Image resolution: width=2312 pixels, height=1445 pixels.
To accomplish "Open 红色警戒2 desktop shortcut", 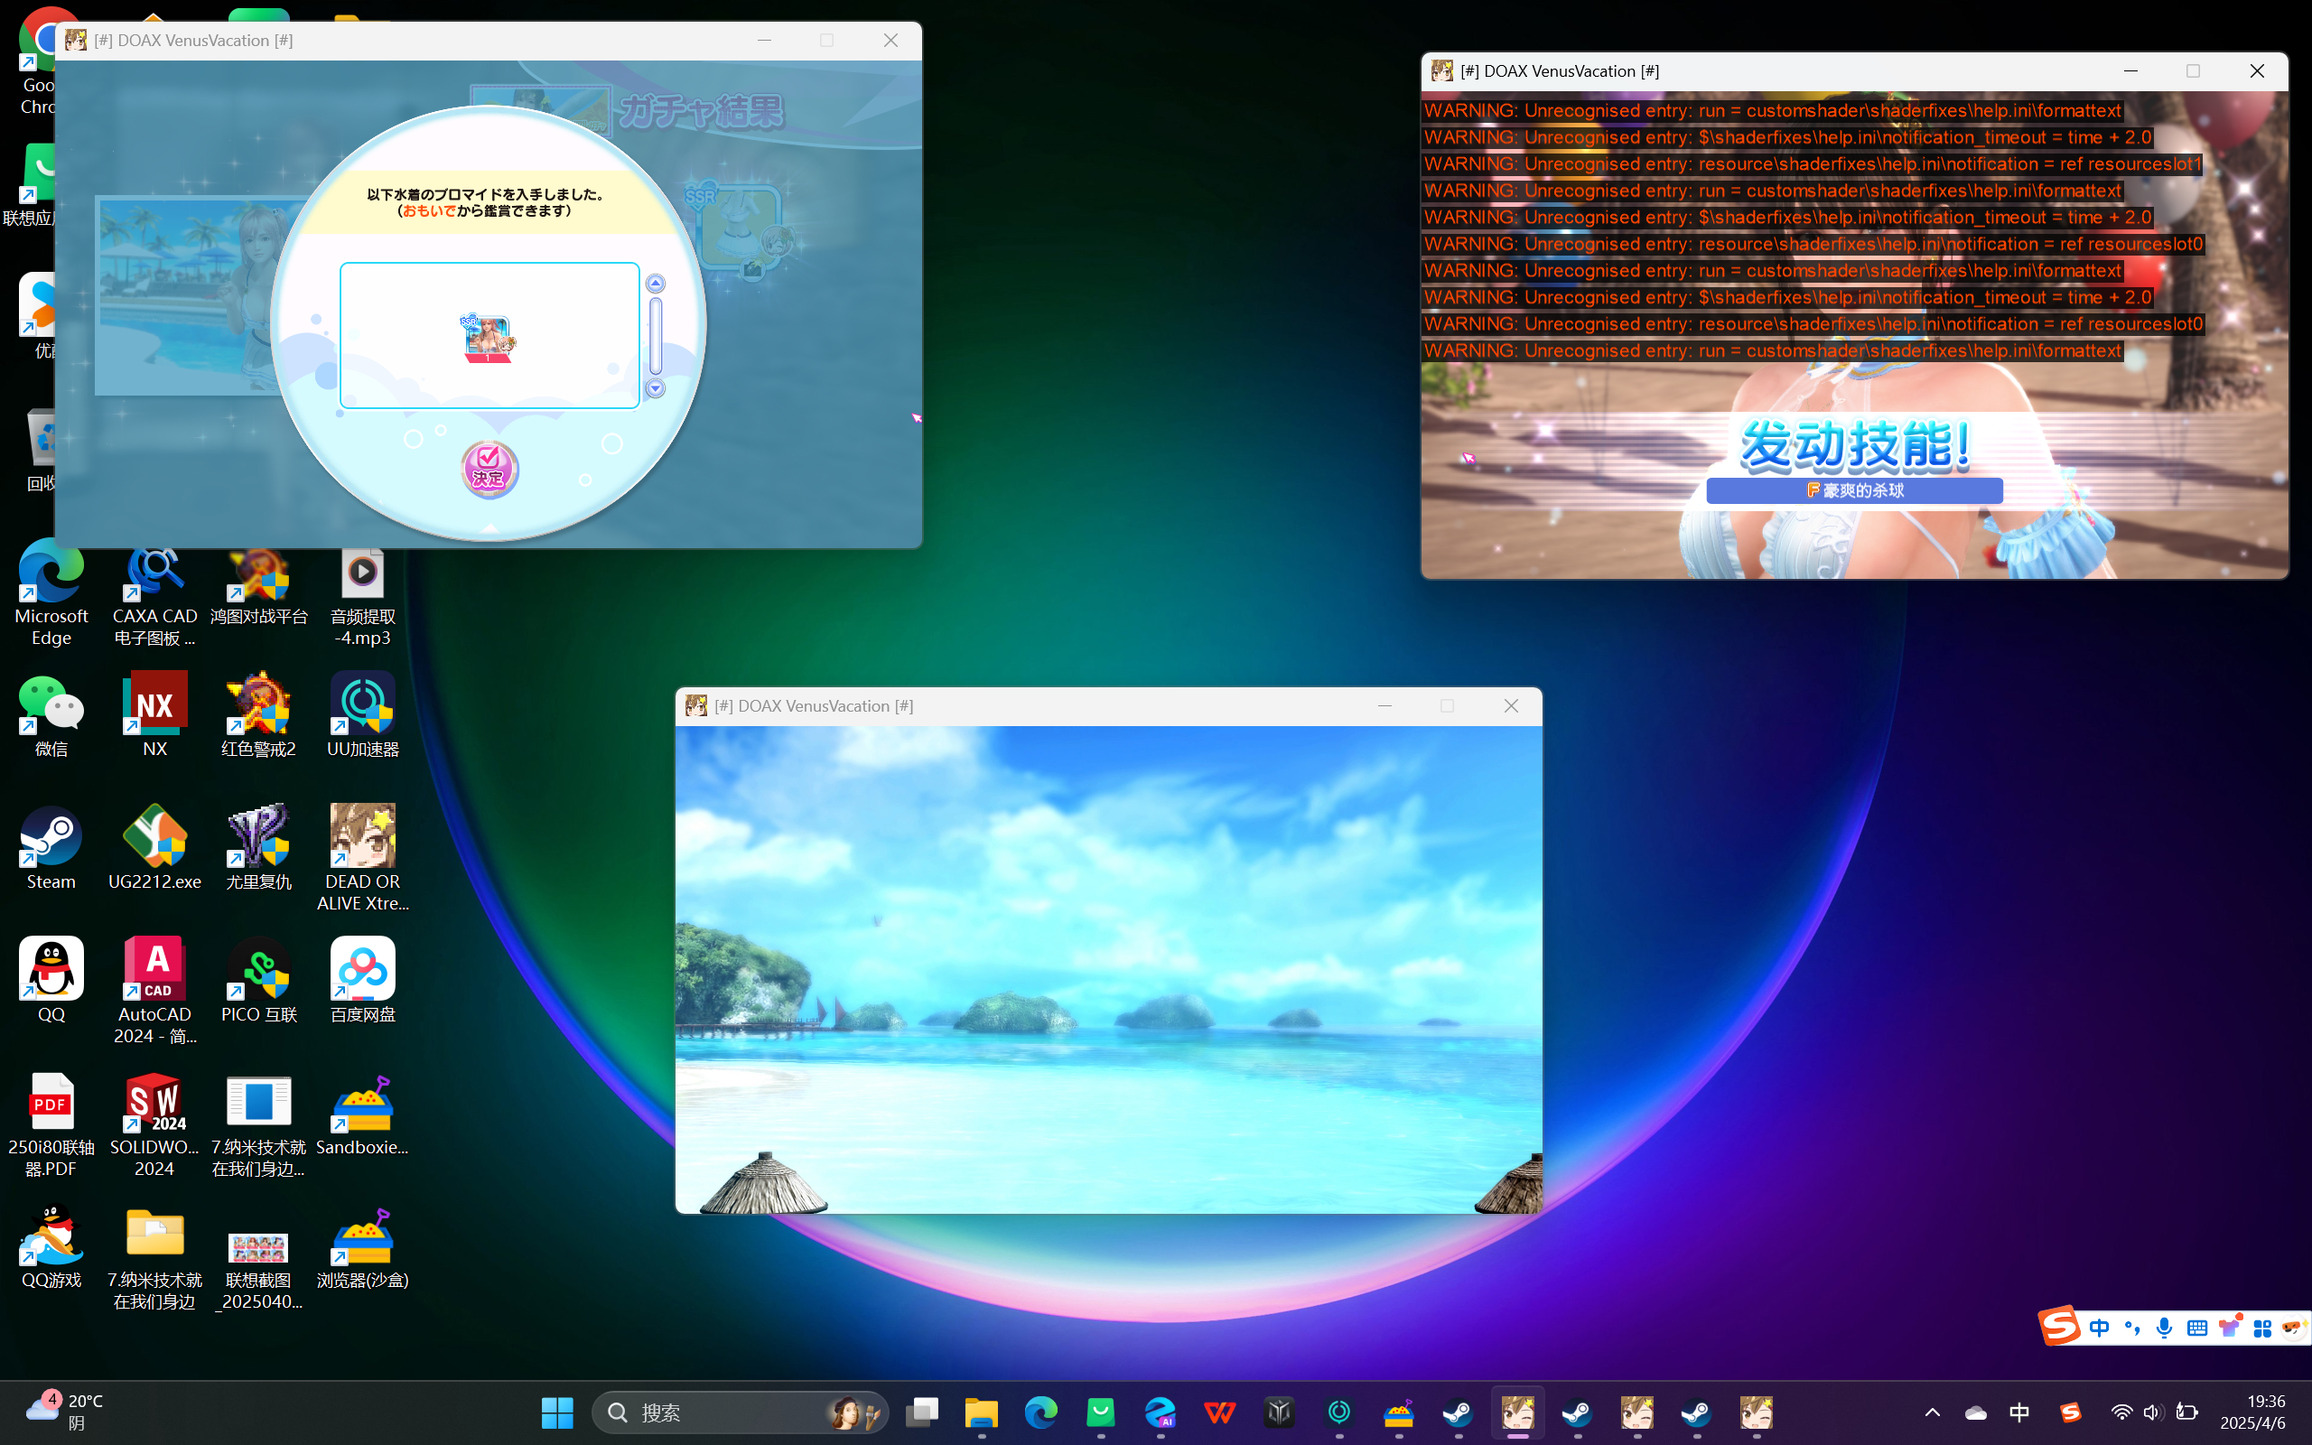I will tap(259, 716).
